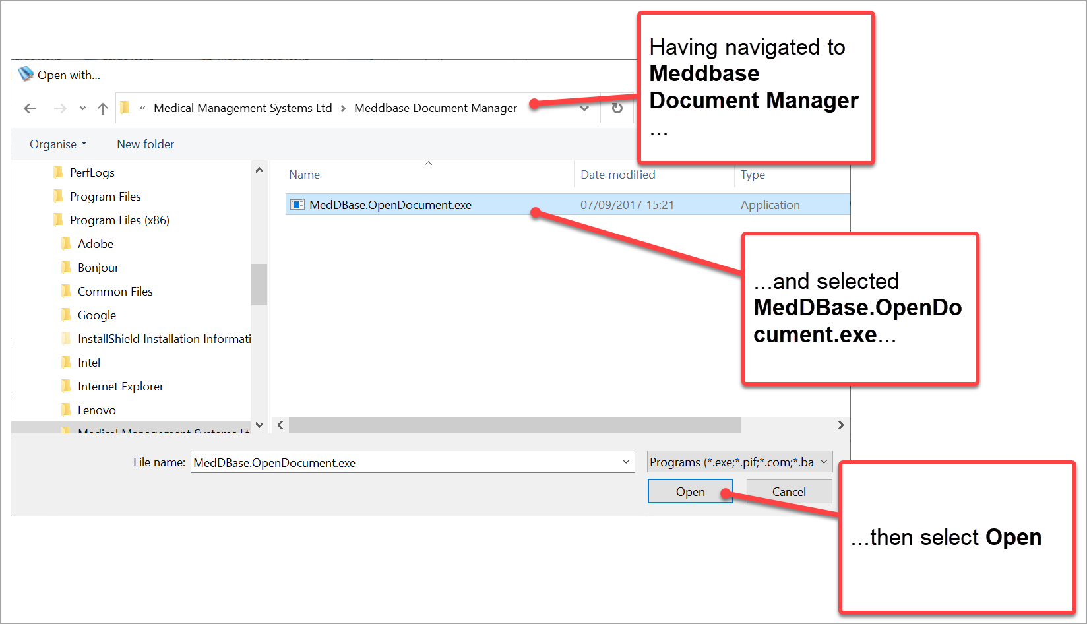Click the folder tree scrollbar thumb

pyautogui.click(x=259, y=284)
